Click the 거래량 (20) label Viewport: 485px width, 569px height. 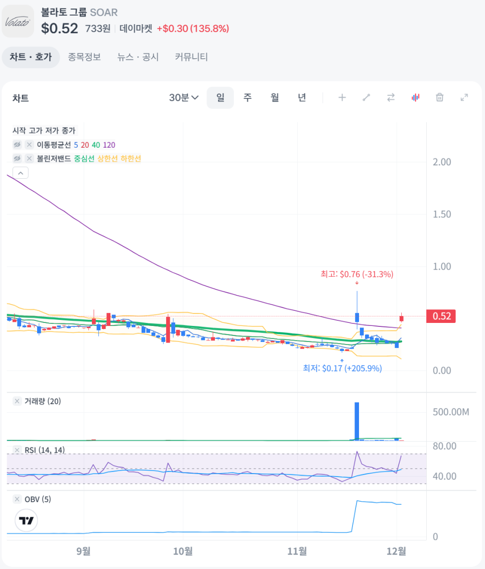pos(43,401)
